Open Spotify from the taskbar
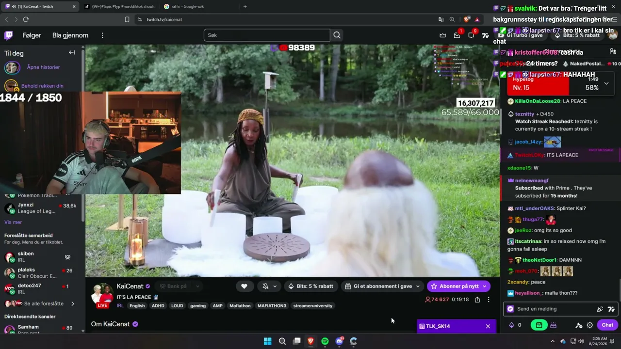Viewport: 621px width, 349px height. (325, 341)
